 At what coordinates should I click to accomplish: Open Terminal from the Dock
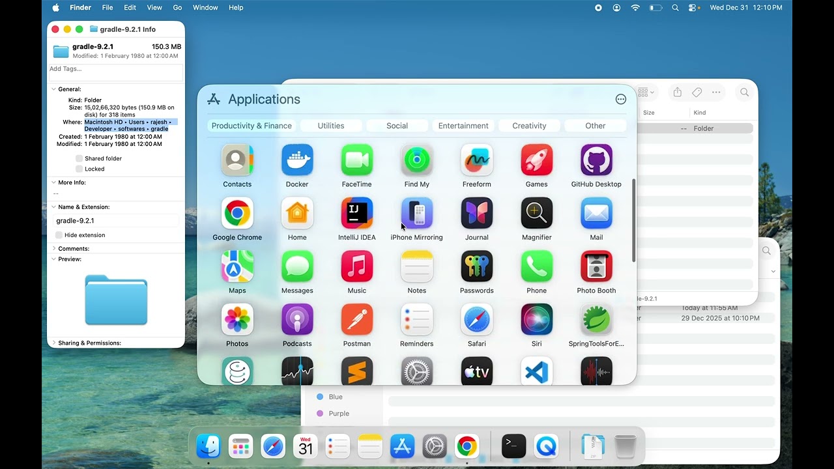(514, 446)
